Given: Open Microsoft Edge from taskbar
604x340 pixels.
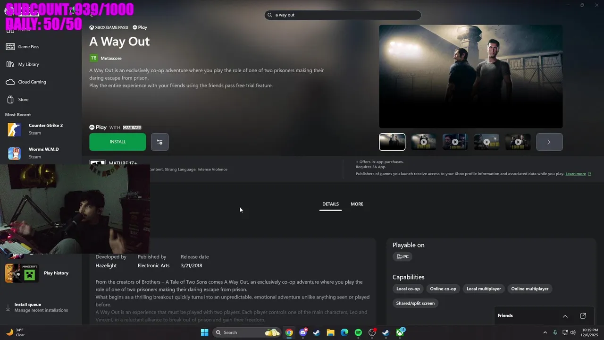Looking at the screenshot, I should 344,332.
